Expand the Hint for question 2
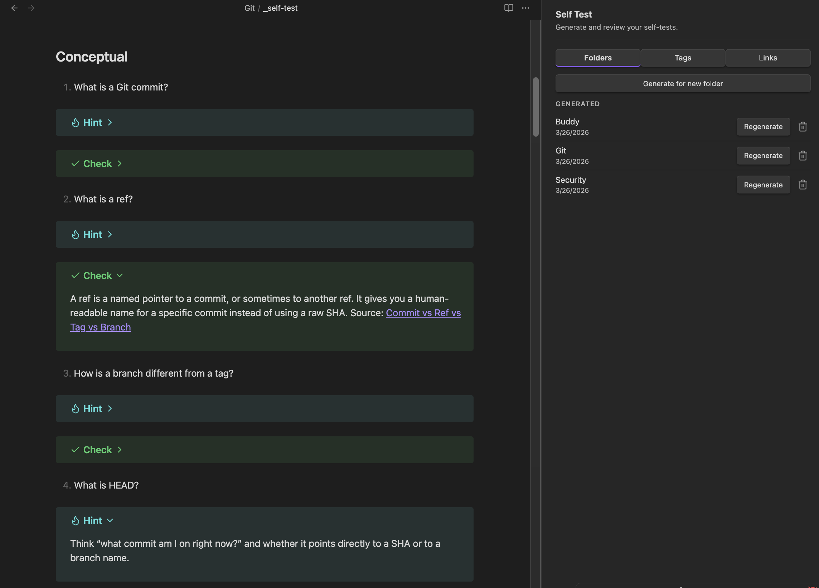 click(x=93, y=235)
